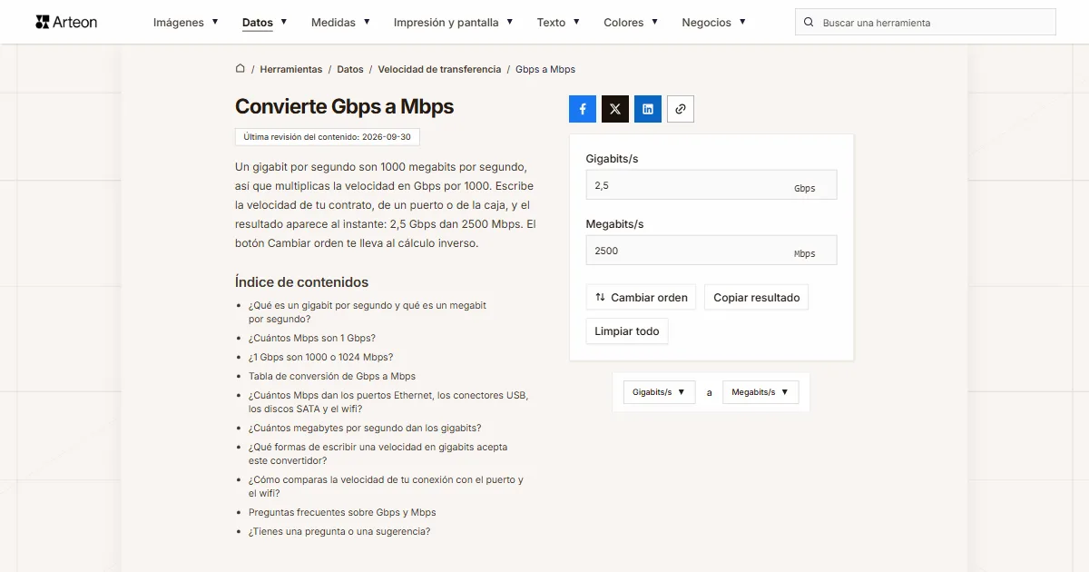Share the page on Facebook

click(583, 109)
